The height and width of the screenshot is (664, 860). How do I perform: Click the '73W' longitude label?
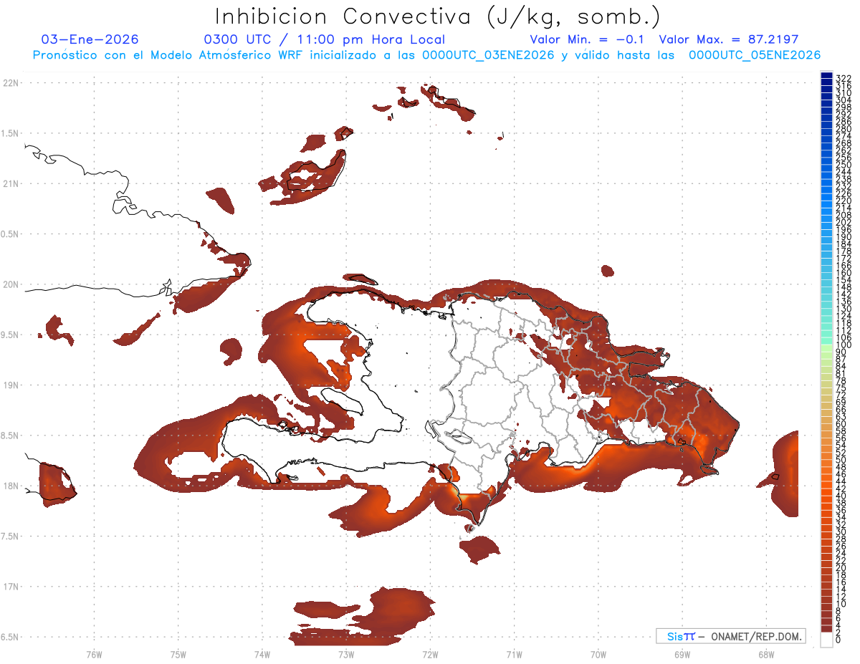point(346,654)
